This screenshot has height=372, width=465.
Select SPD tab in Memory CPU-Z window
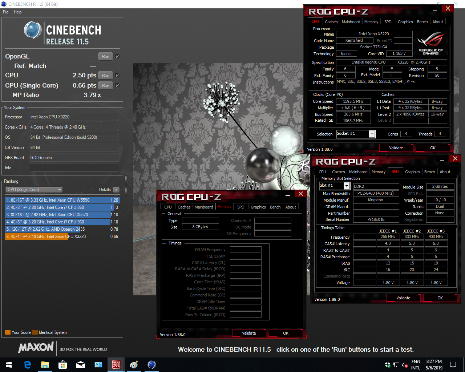click(241, 207)
